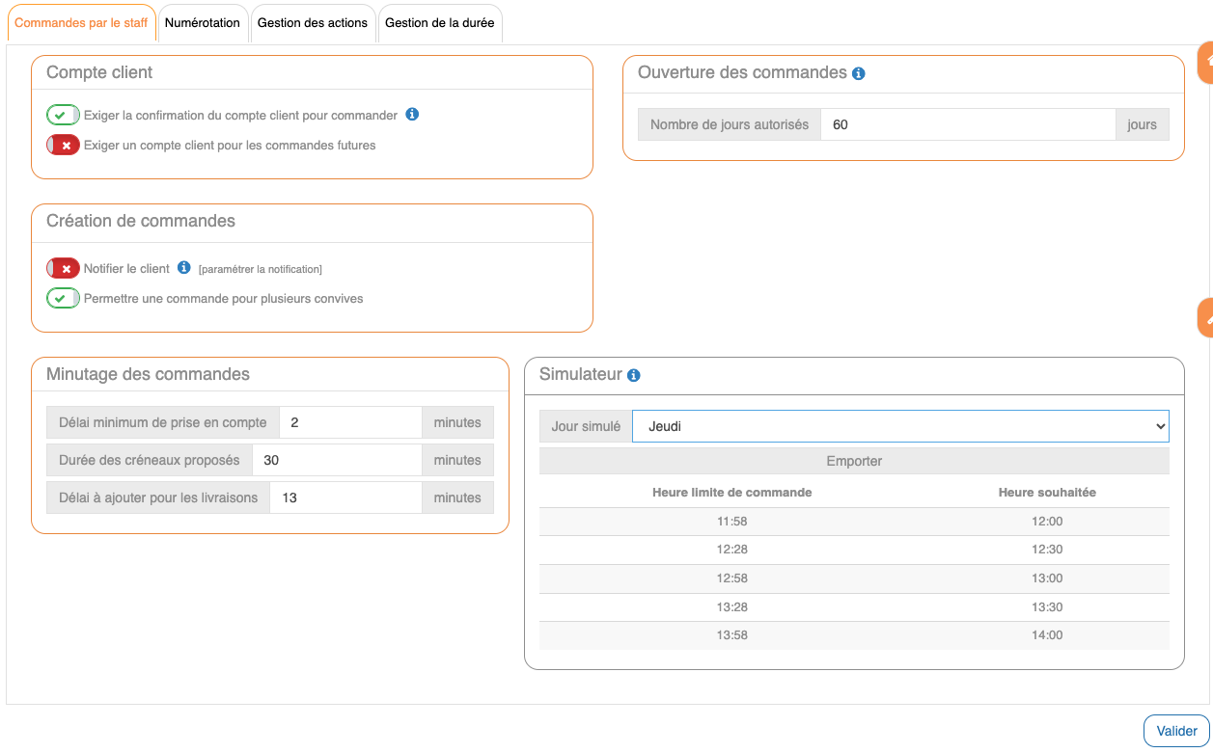Image resolution: width=1213 pixels, height=753 pixels.
Task: Select the Commandes par le staff tab
Action: coord(81,23)
